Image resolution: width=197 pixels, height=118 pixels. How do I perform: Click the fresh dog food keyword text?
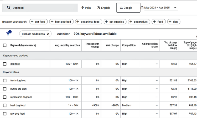click(18, 81)
